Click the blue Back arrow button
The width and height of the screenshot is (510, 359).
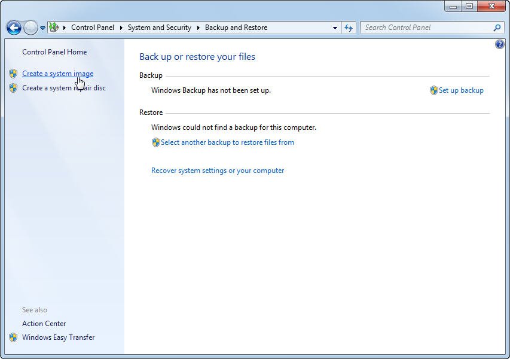click(14, 28)
